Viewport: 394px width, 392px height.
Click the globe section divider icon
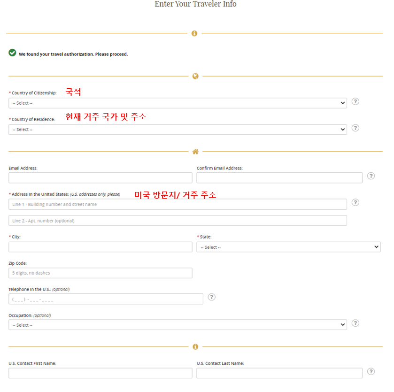coord(195,76)
